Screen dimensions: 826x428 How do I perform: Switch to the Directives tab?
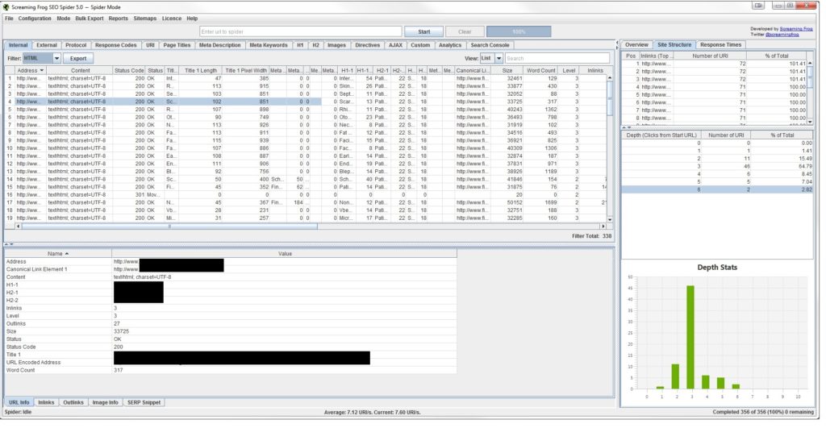(368, 45)
